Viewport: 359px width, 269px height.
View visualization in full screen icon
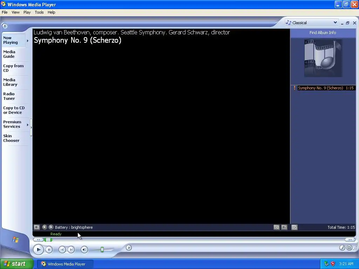(284, 227)
